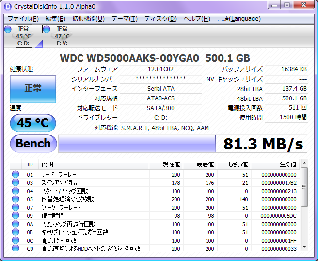Click status orb for 09 使用時間 row
This screenshot has height=261, width=318.
point(16,215)
